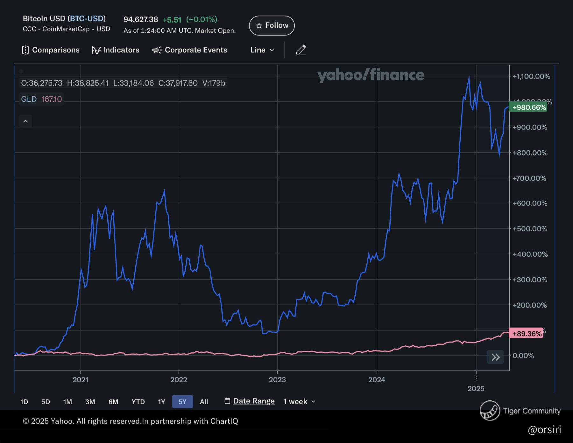The width and height of the screenshot is (573, 443).
Task: Open the Comparisons tool
Action: (51, 50)
